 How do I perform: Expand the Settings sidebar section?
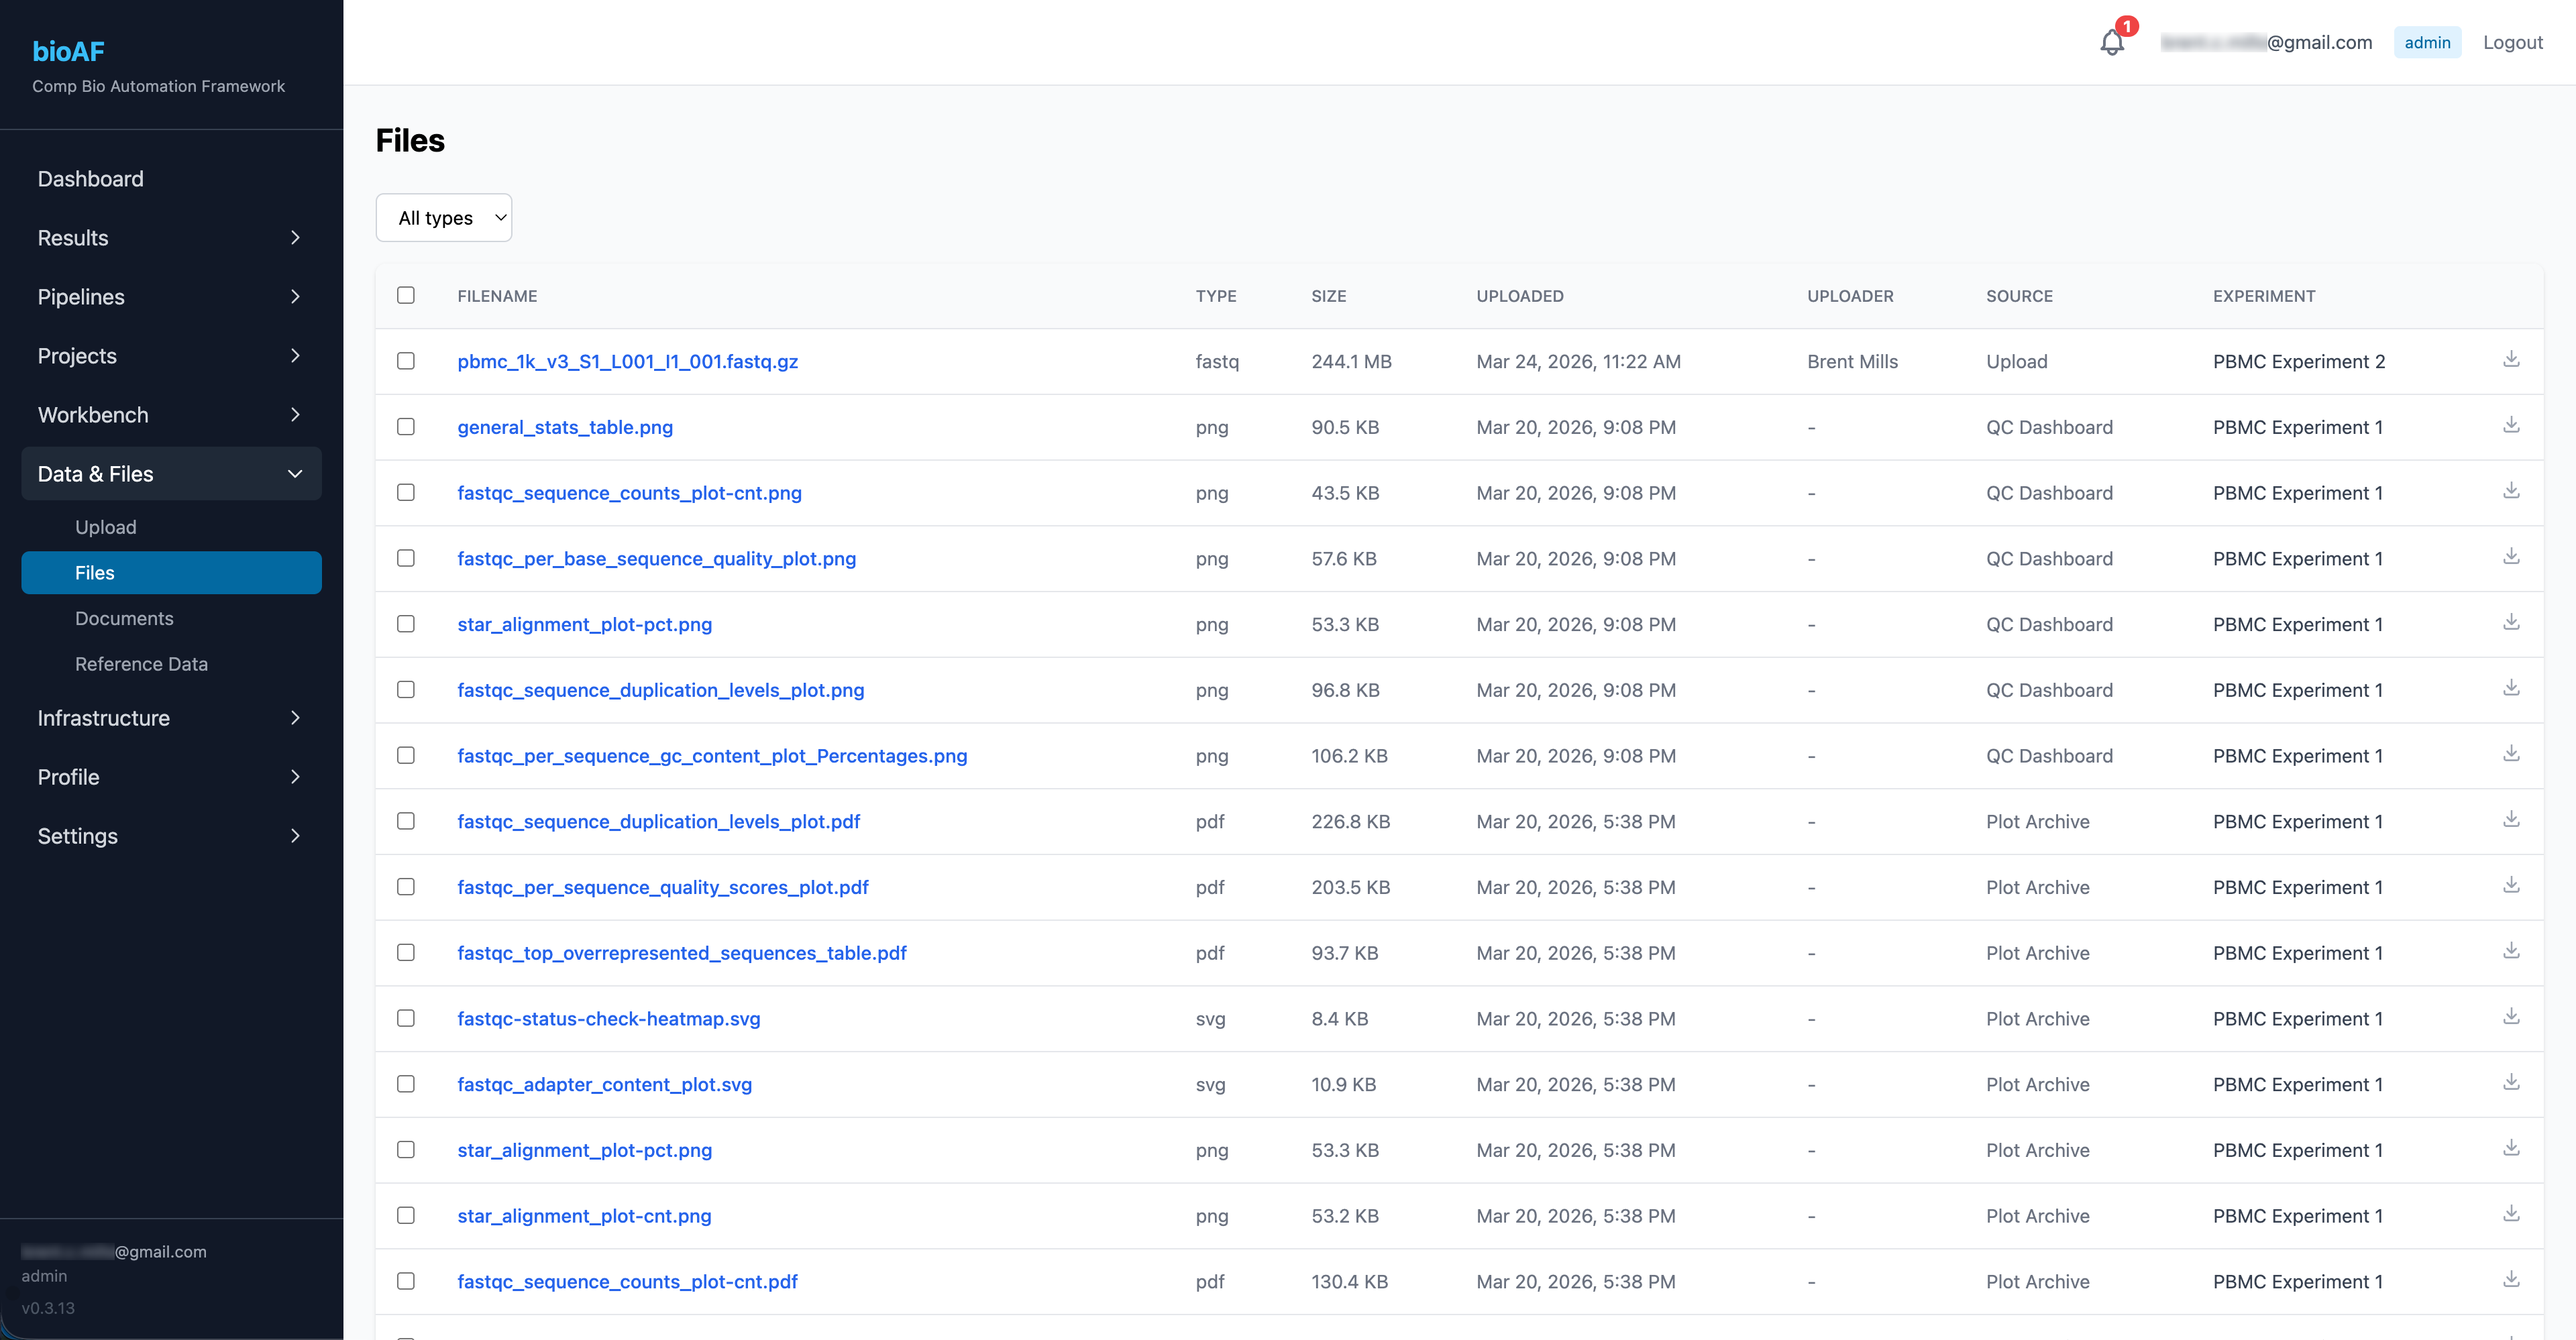[171, 836]
